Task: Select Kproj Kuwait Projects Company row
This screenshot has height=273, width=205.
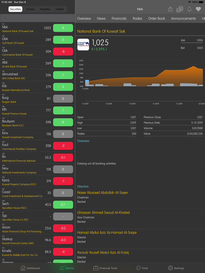Action: [37, 181]
